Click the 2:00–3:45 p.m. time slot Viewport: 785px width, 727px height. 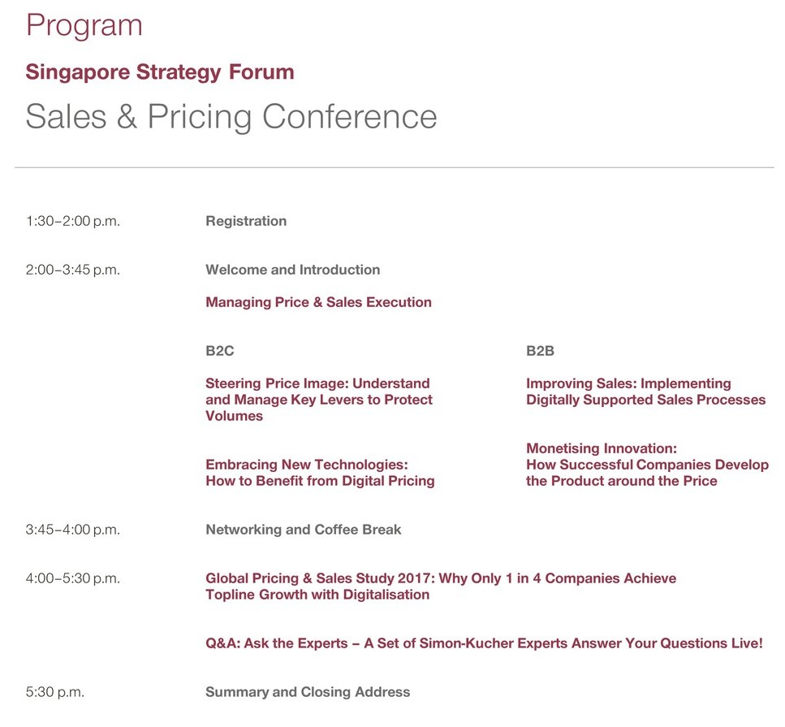coord(73,270)
